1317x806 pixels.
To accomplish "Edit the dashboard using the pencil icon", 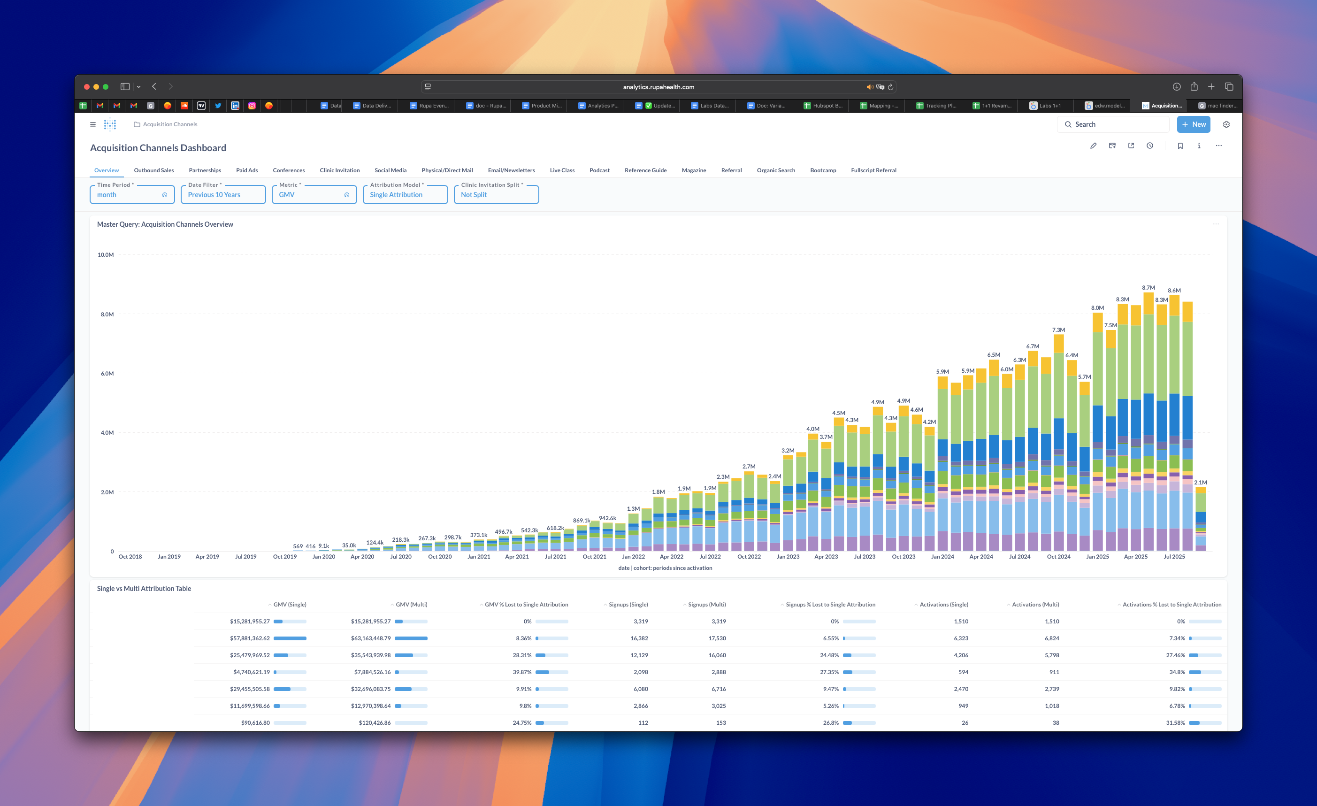I will 1094,146.
